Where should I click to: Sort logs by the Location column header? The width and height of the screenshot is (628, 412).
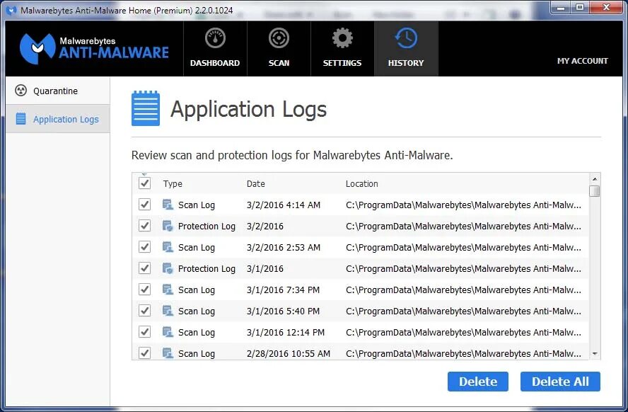coord(361,184)
